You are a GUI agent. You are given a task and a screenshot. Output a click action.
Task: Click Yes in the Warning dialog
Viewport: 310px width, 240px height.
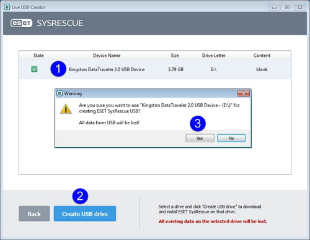click(x=200, y=138)
